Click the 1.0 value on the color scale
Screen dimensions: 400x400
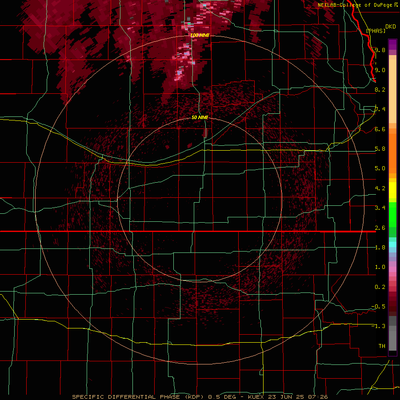pos(380,267)
